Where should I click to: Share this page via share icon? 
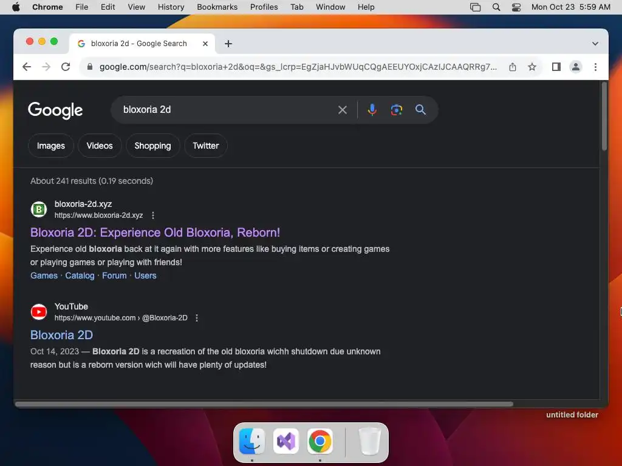[513, 67]
